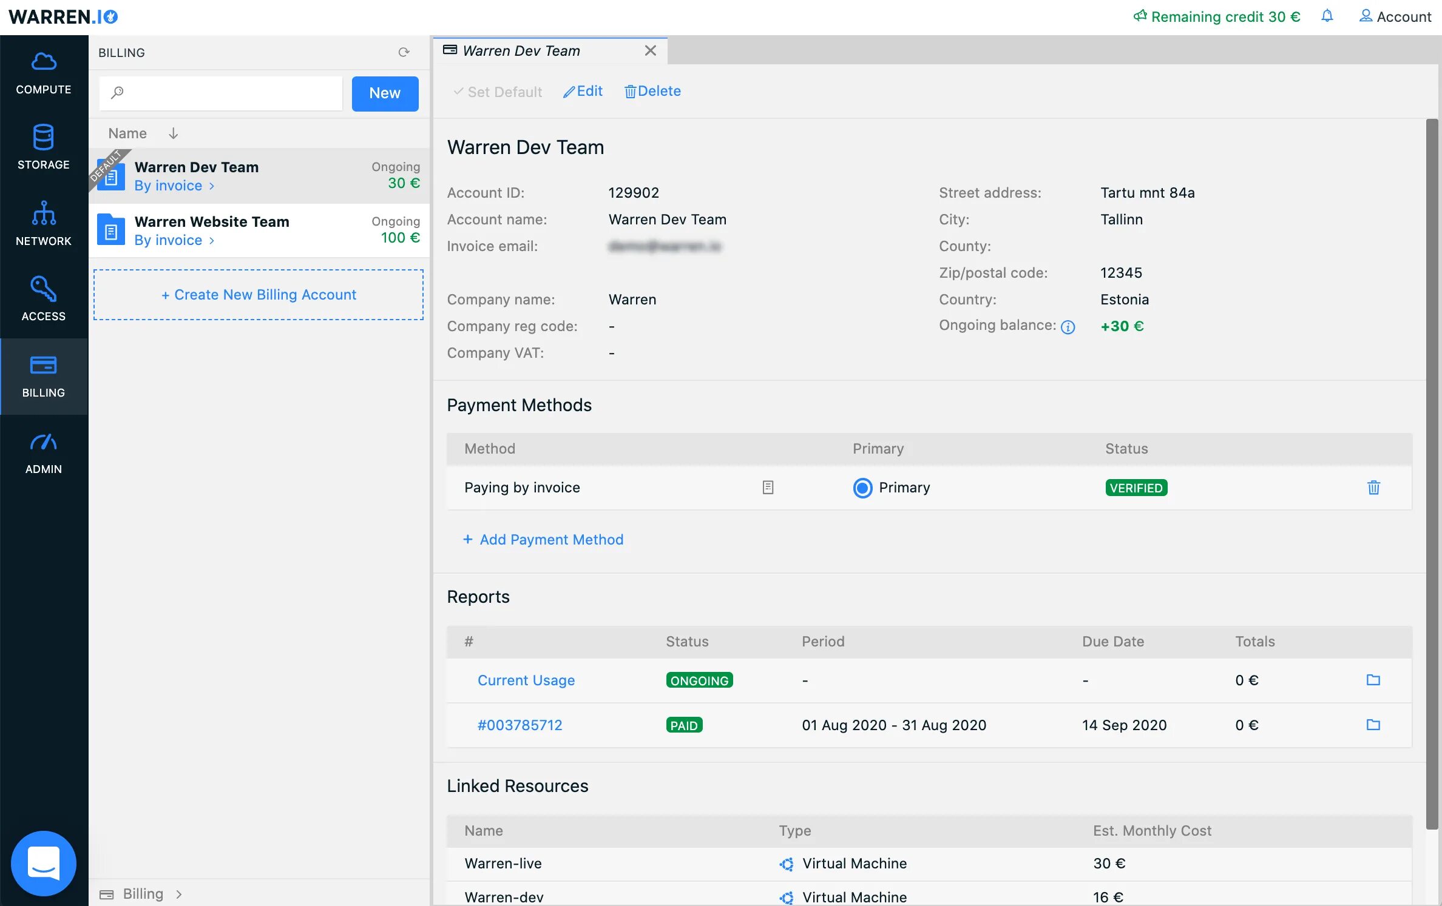
Task: Click the ONGOING status badge
Action: 699,680
